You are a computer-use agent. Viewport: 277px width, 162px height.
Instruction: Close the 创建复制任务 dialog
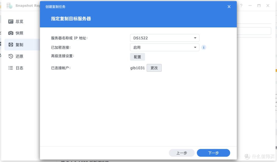pos(229,7)
